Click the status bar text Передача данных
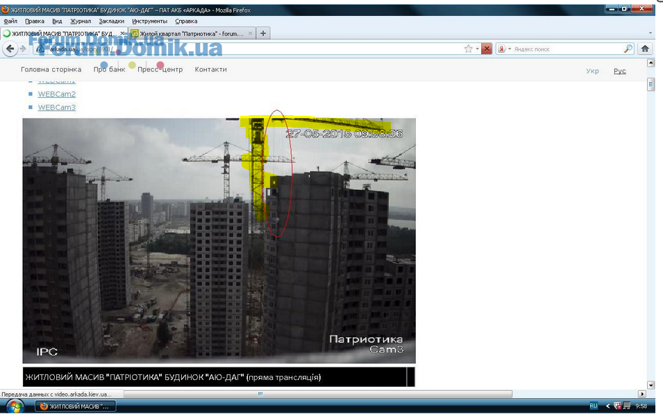 coord(57,394)
